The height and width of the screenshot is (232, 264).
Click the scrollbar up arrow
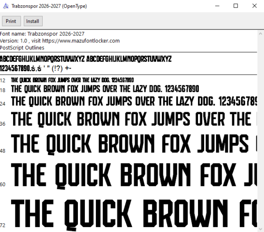(x=260, y=34)
